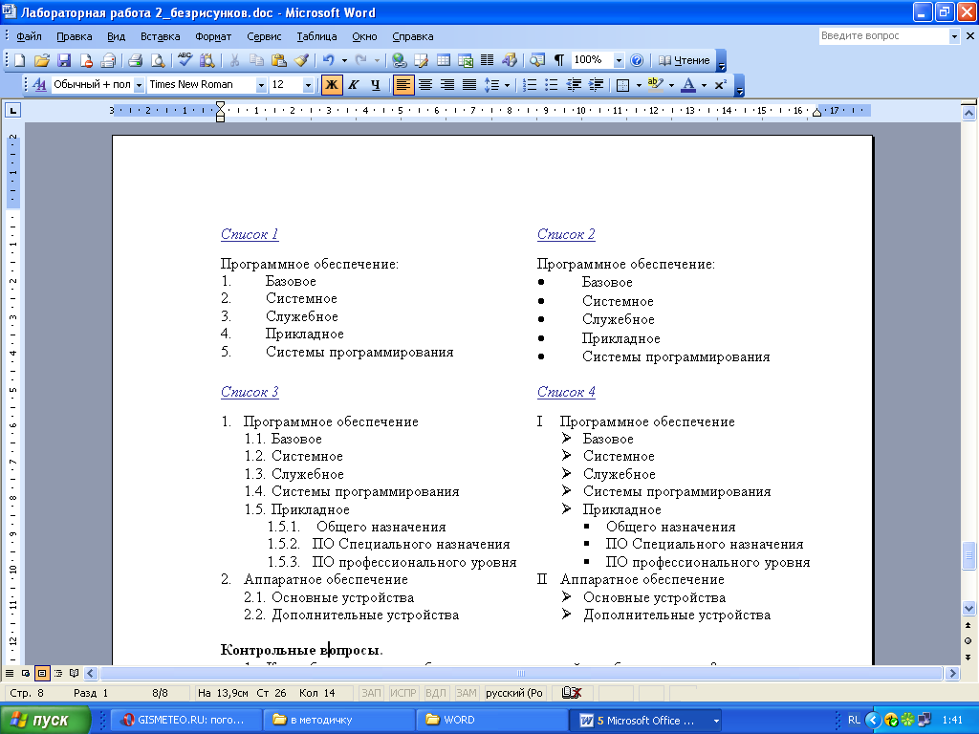Image resolution: width=979 pixels, height=734 pixels.
Task: Toggle left text alignment
Action: coord(403,85)
